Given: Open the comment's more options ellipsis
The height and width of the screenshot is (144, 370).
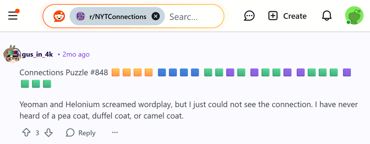Looking at the screenshot, I should (x=115, y=133).
